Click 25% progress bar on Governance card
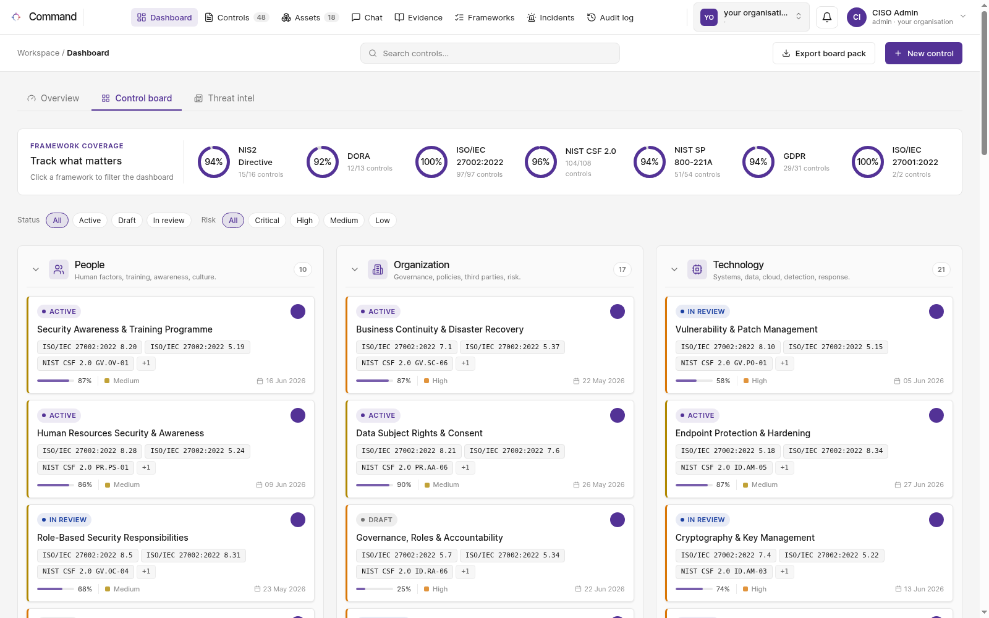 [x=374, y=589]
